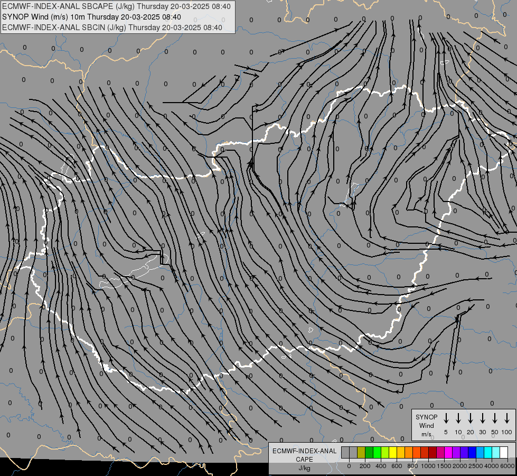
Task: Click the 20 m/s wind arrow in legend
Action: point(470,418)
